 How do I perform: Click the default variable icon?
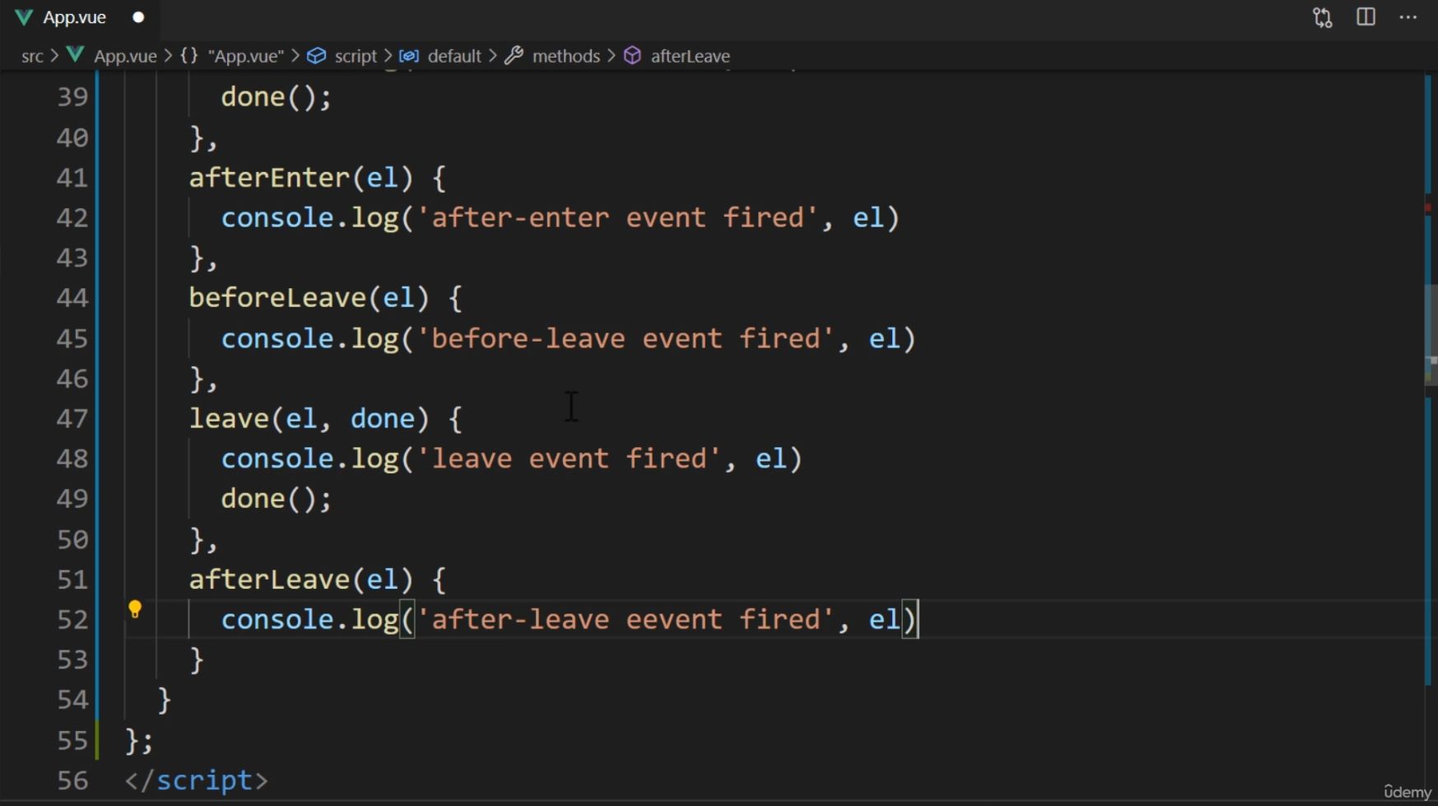pos(409,55)
